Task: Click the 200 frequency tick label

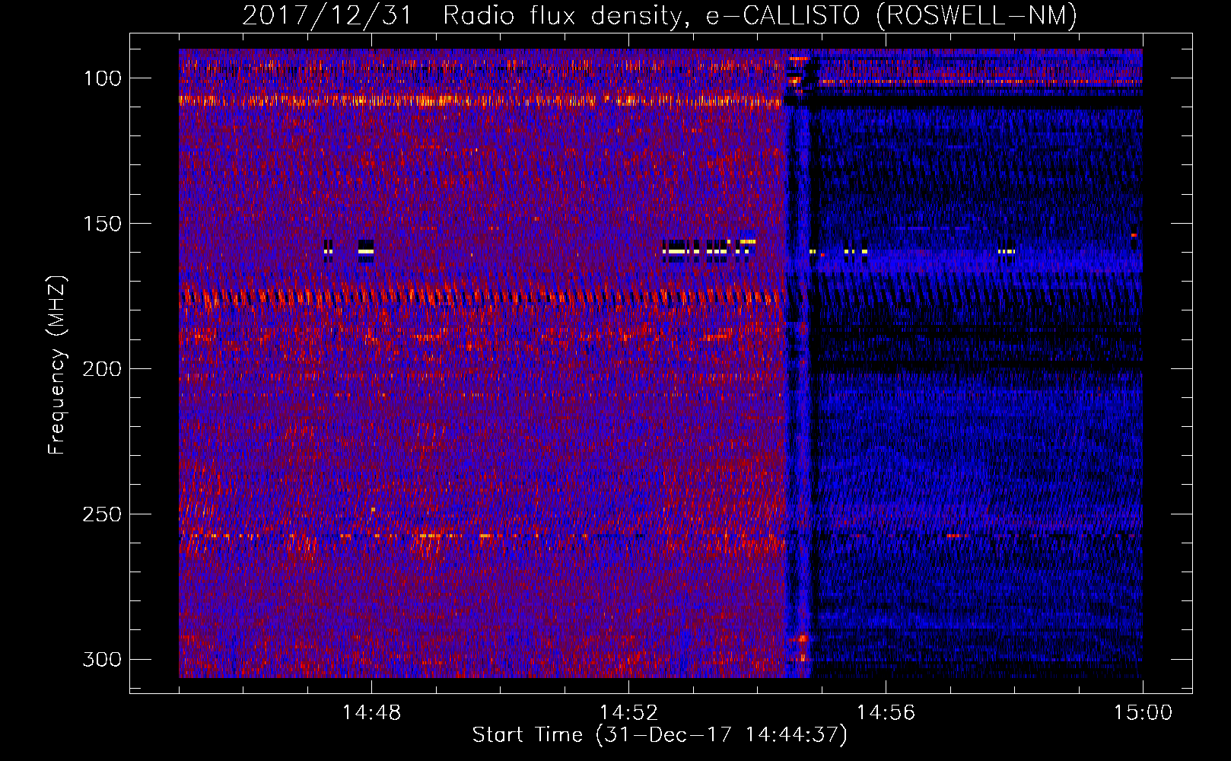Action: [x=102, y=369]
